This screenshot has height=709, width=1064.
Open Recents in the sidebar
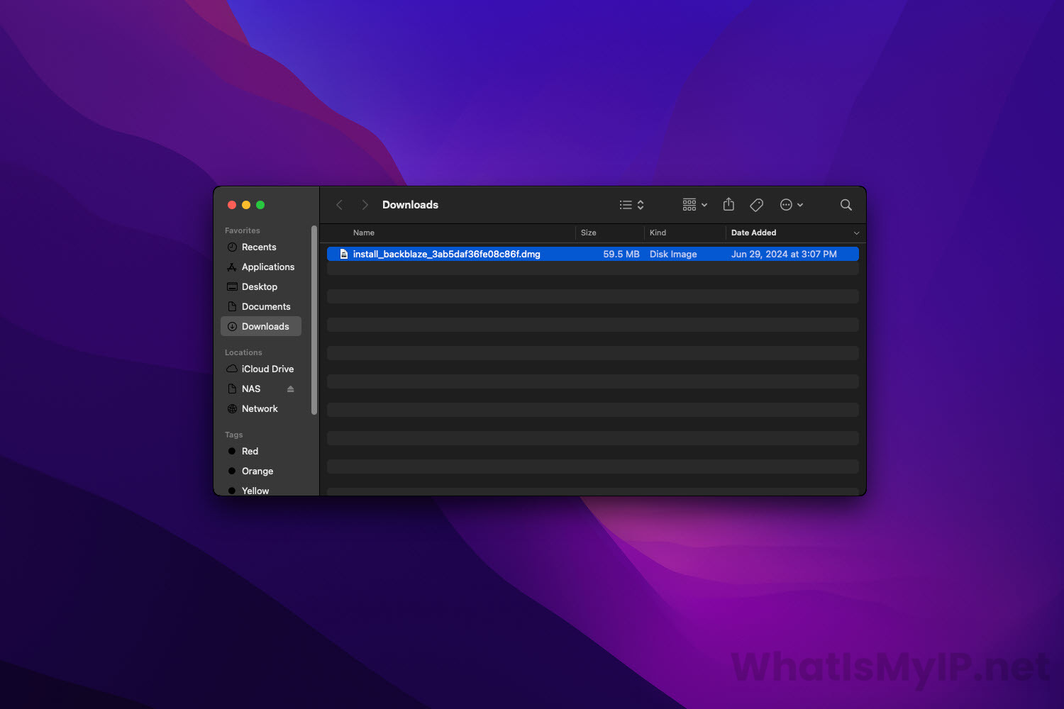[x=259, y=247]
